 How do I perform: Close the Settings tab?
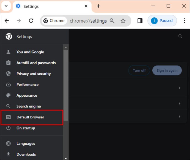click(86, 6)
